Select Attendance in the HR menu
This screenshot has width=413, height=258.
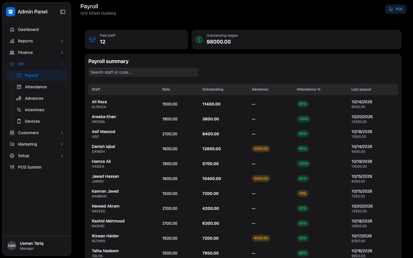40,87
